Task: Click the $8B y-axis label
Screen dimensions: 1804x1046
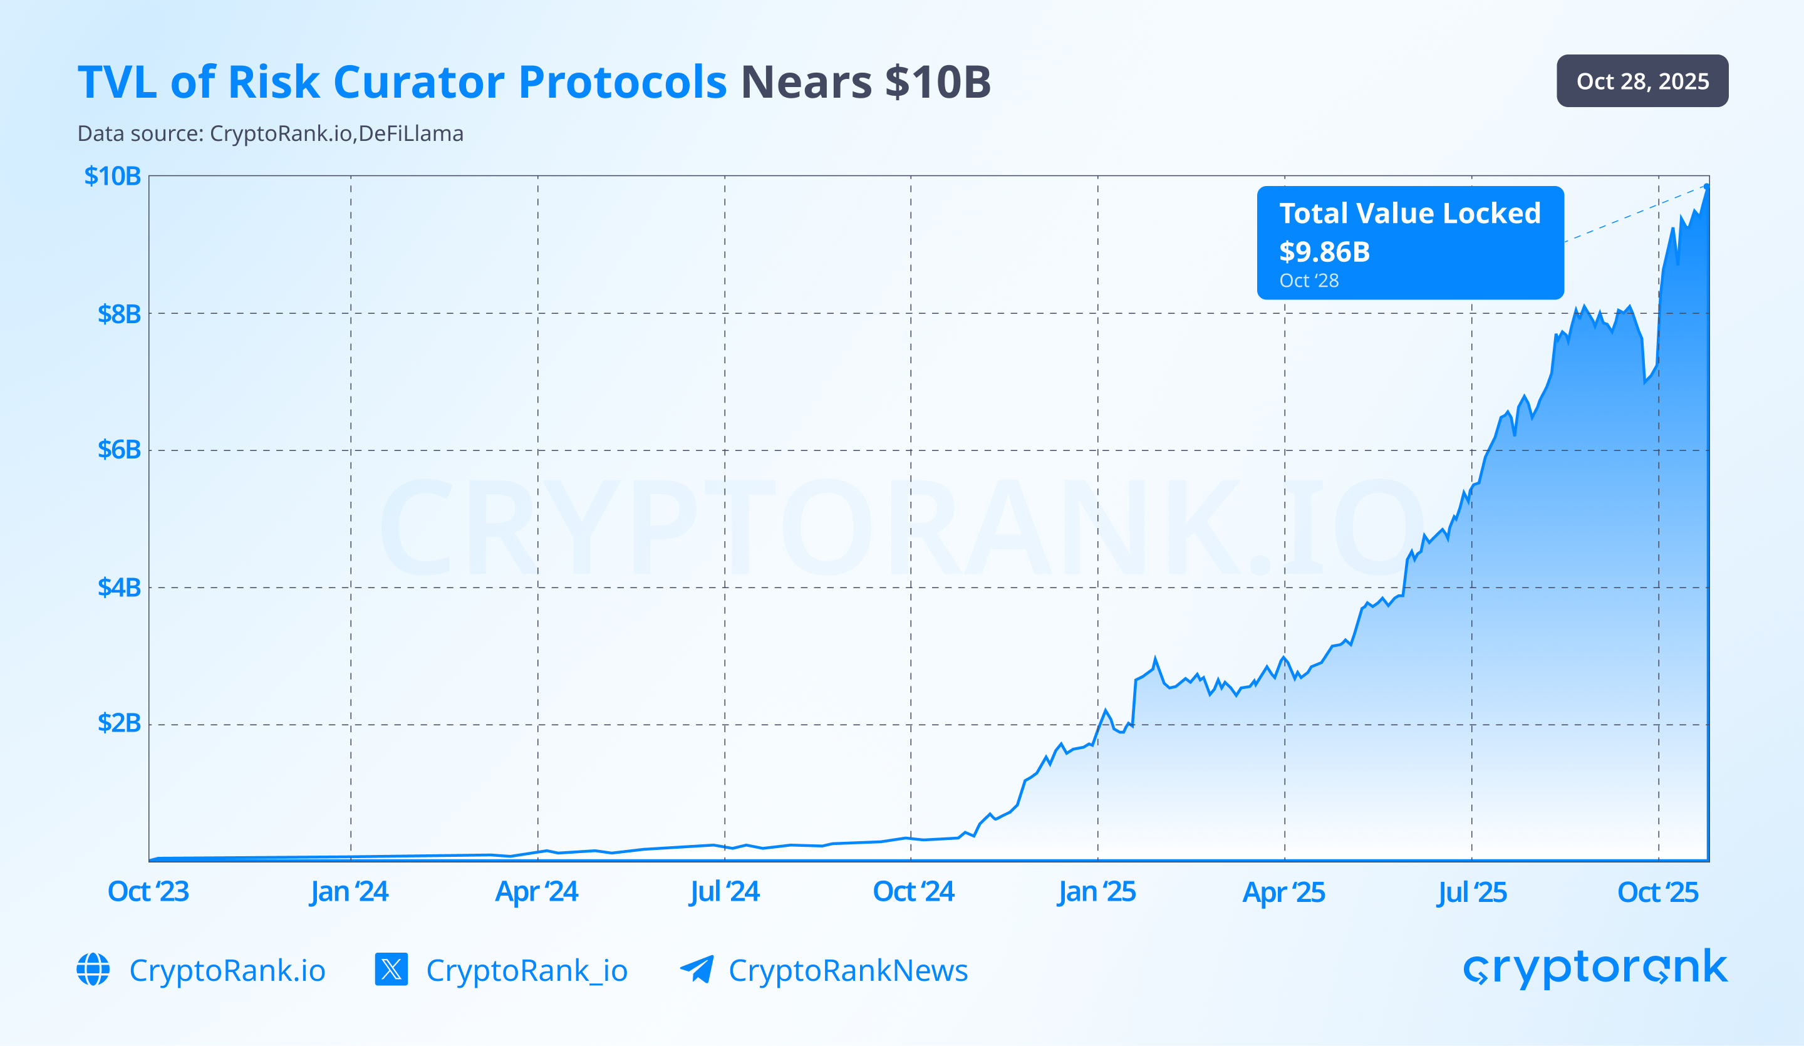Action: click(x=119, y=314)
